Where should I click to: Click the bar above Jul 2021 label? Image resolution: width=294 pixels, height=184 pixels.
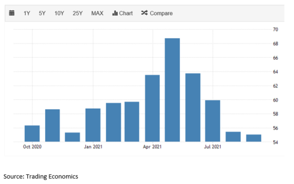213,121
